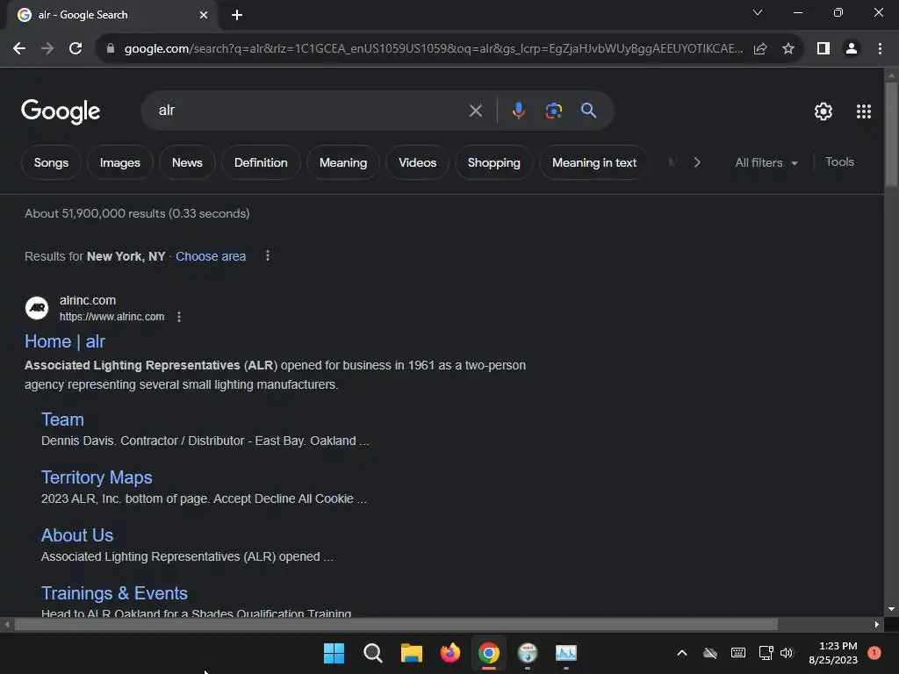Clear the search box text
Image resolution: width=899 pixels, height=674 pixels.
pyautogui.click(x=475, y=111)
